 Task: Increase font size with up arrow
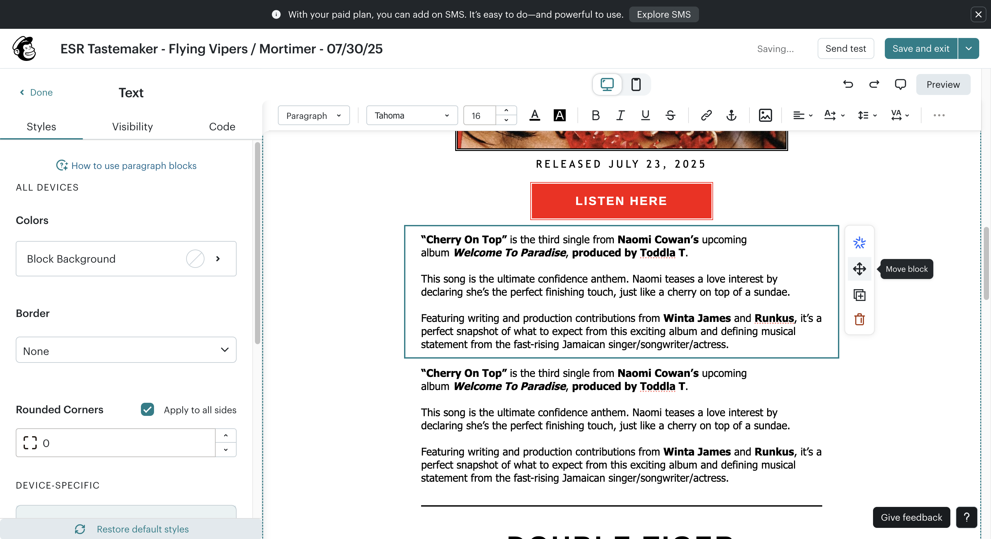[x=506, y=111]
